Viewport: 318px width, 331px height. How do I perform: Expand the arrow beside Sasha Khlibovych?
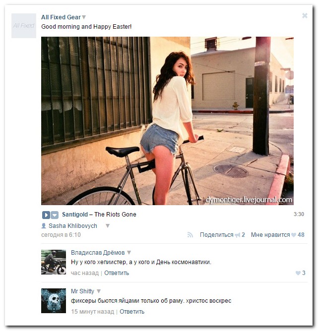(108, 226)
